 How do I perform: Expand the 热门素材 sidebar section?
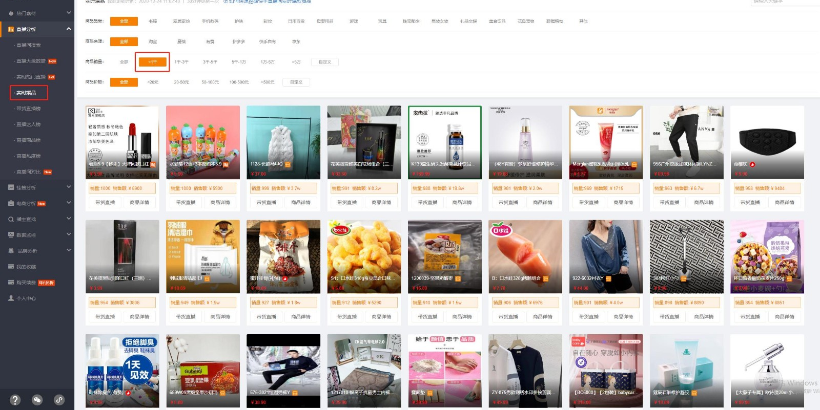point(69,13)
